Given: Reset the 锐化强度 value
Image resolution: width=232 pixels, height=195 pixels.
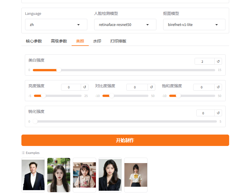Looking at the screenshot, I should (218, 113).
